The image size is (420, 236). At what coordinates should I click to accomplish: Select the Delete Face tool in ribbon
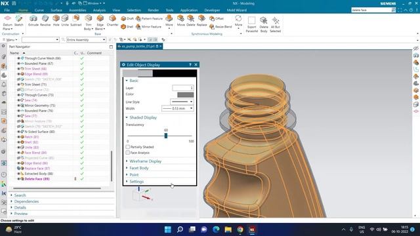[191, 21]
